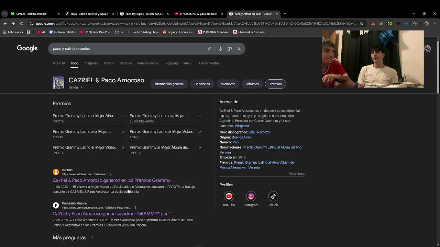Click the CA7RIEL & Paco Amoroso band thumbnail
The width and height of the screenshot is (440, 247).
(x=58, y=83)
